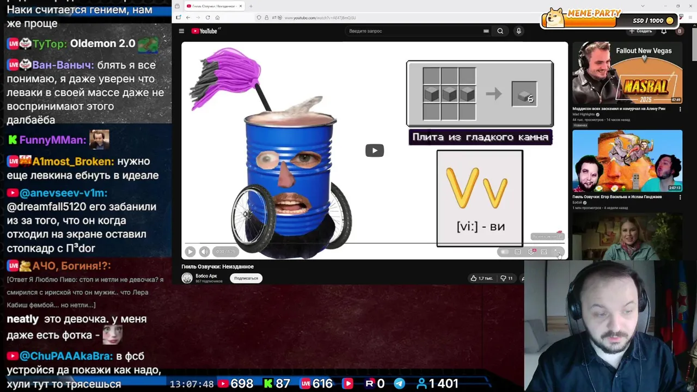697x392 pixels.
Task: Click chat username @ChuPAAAkaBra
Action: tap(66, 356)
